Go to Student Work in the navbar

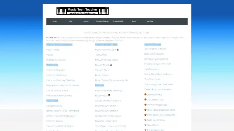[118, 21]
